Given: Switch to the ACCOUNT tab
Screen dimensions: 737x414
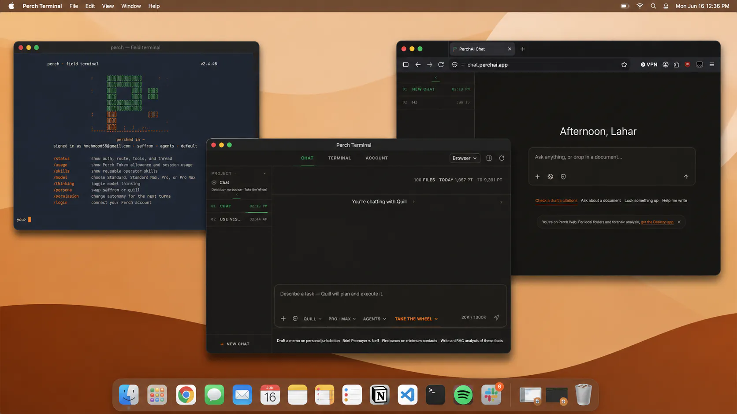Looking at the screenshot, I should [x=377, y=158].
